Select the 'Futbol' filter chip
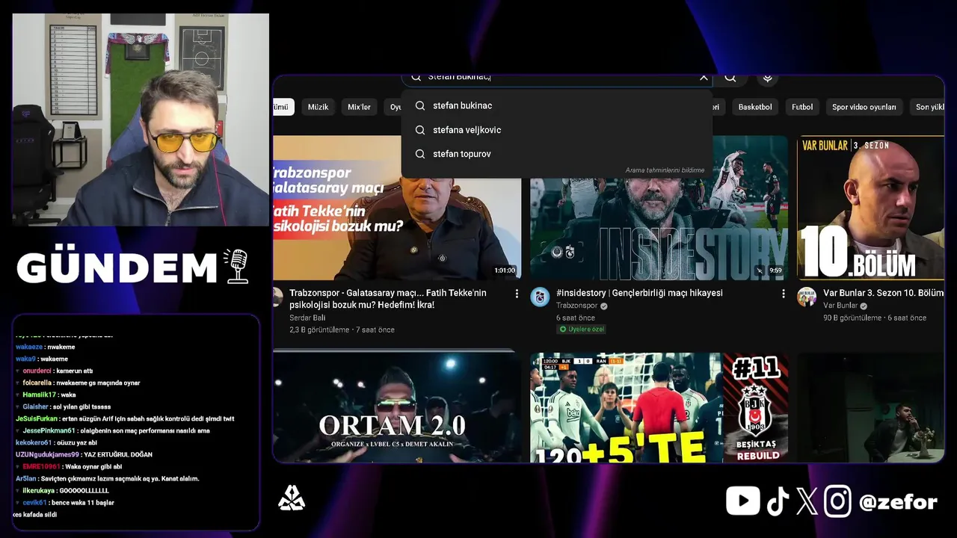 click(802, 107)
